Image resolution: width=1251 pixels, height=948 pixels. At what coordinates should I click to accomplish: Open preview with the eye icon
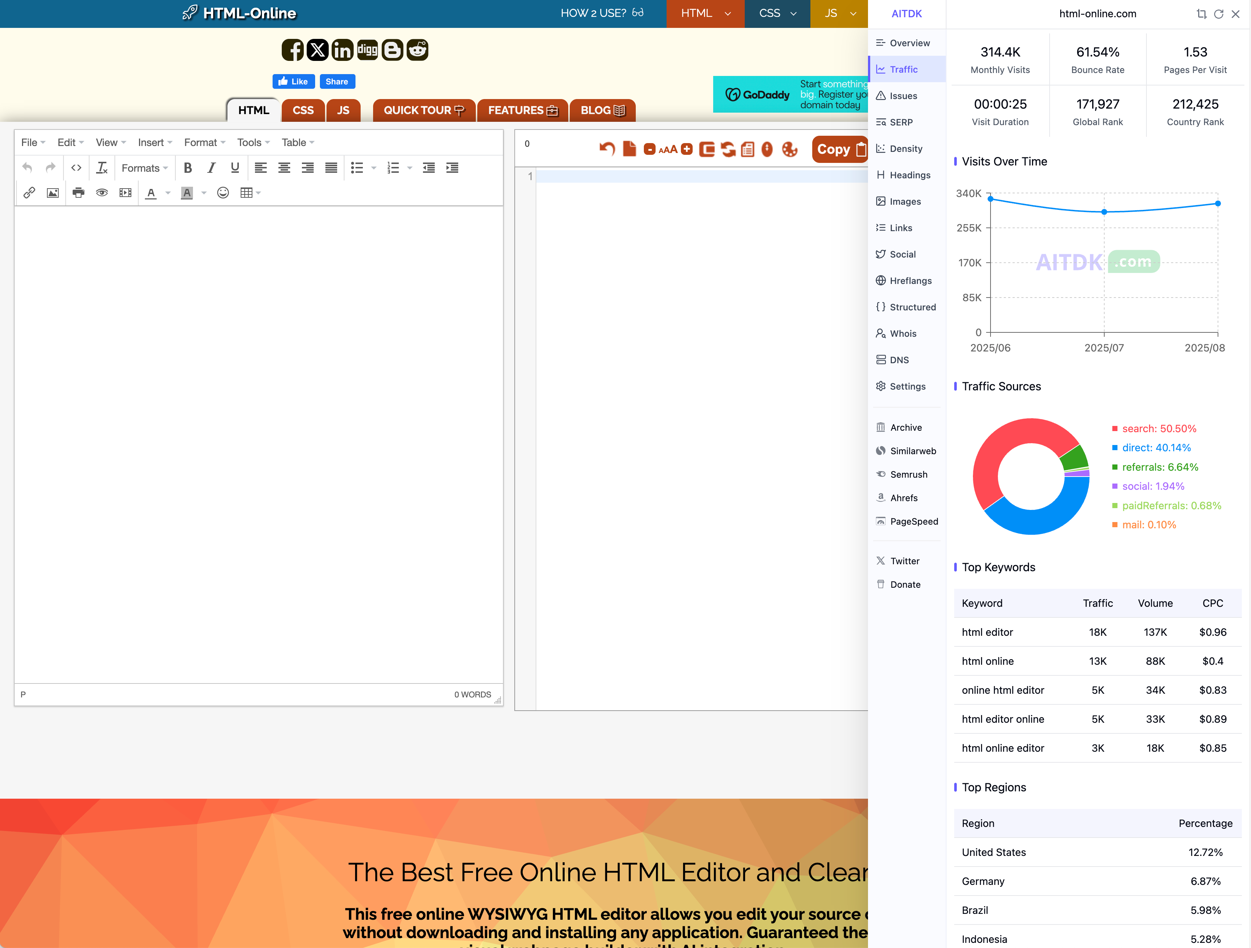102,193
